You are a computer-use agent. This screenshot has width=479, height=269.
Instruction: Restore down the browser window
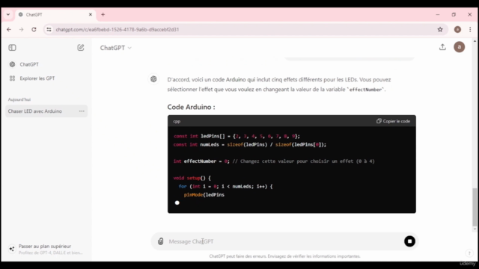pyautogui.click(x=454, y=14)
